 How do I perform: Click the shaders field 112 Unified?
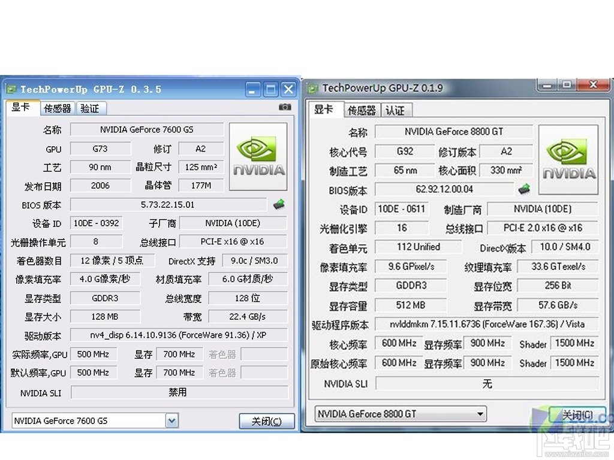[x=418, y=247]
